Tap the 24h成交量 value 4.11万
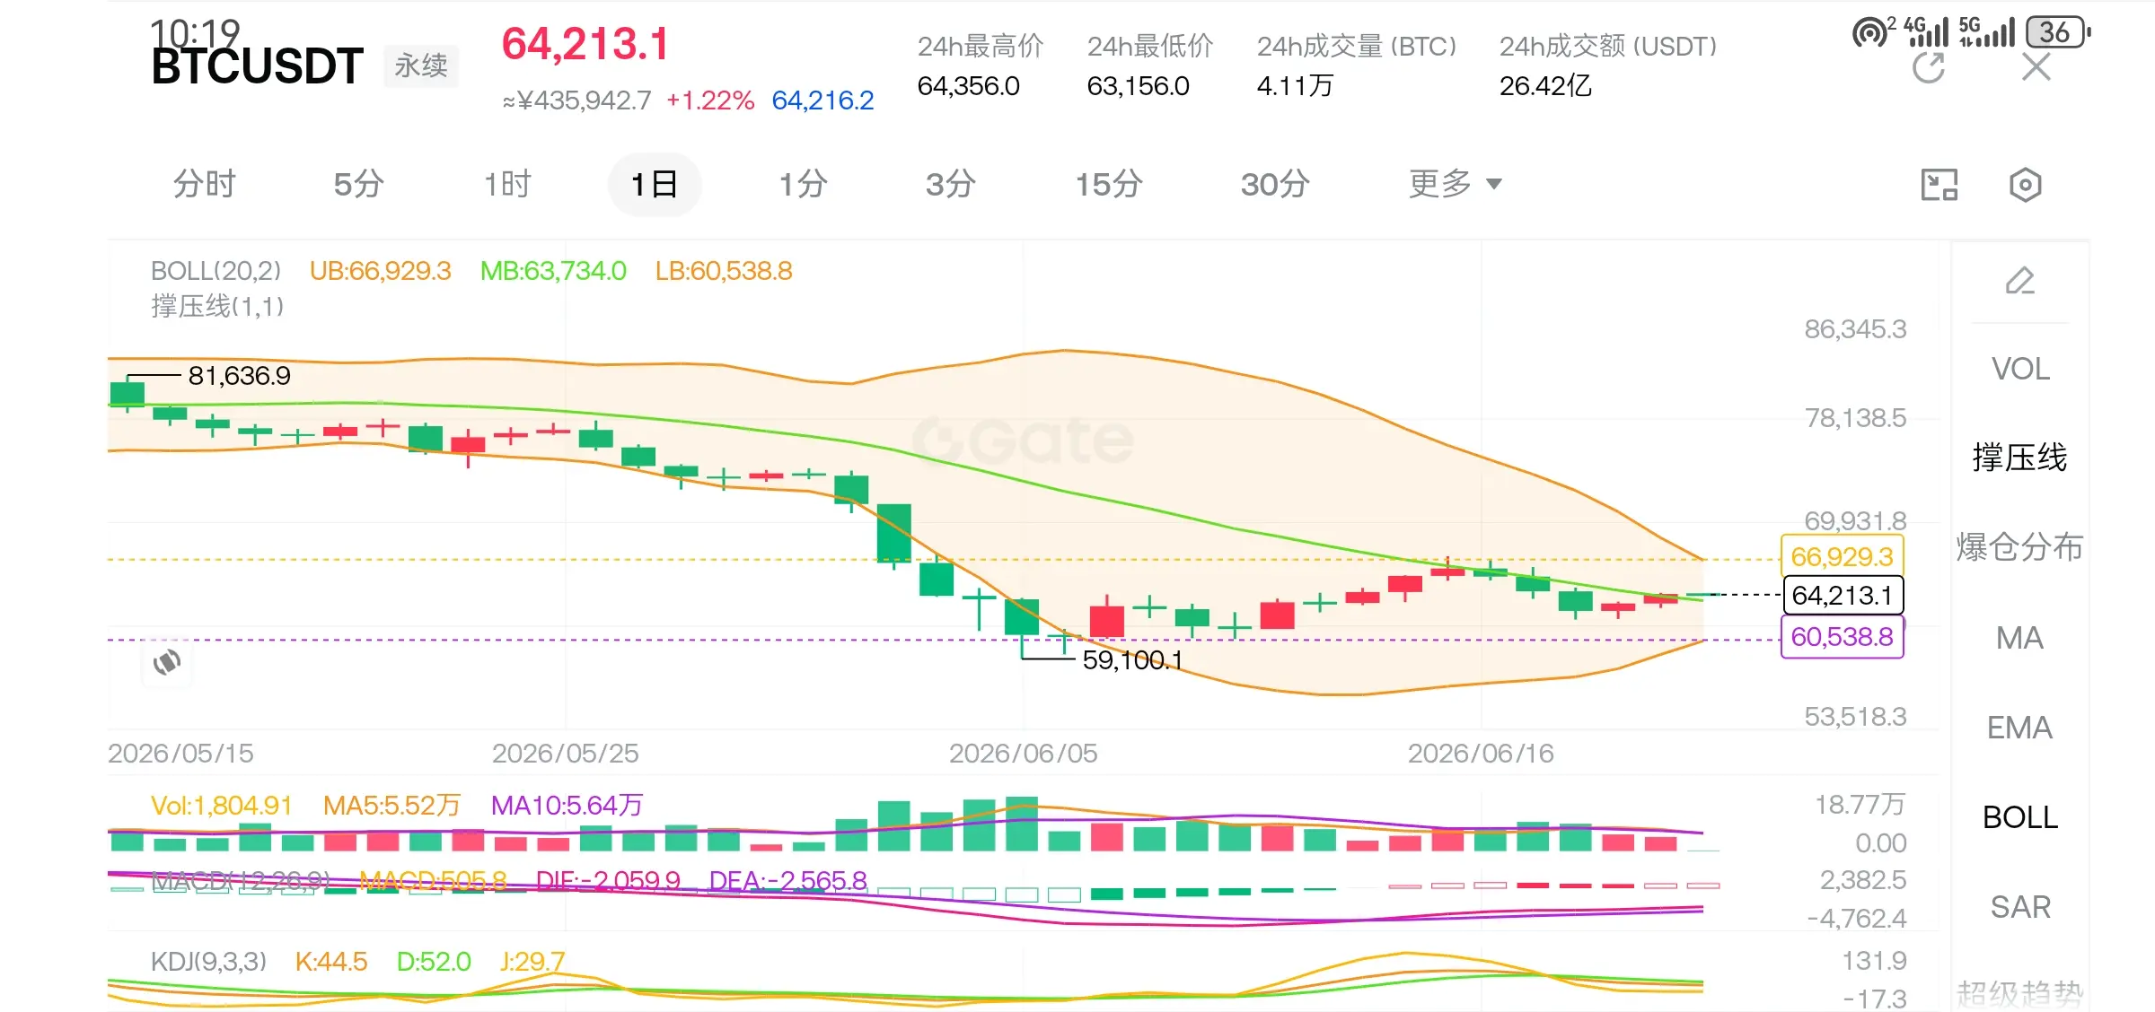The width and height of the screenshot is (2155, 1012). point(1295,86)
